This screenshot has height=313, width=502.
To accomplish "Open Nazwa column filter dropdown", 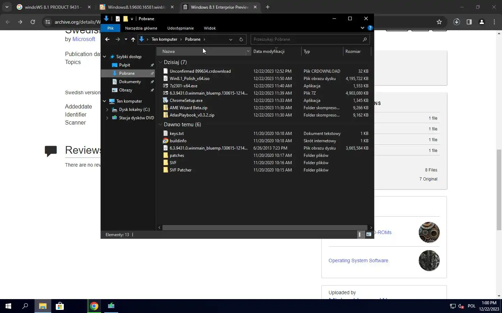I will click(248, 51).
